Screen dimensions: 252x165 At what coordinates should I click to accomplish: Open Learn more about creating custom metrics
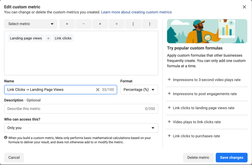[136, 12]
